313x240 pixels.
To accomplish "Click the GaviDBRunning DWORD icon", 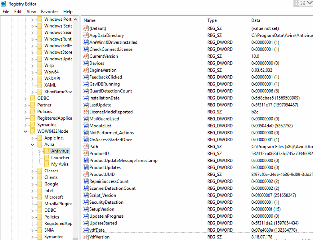I will click(85, 84).
